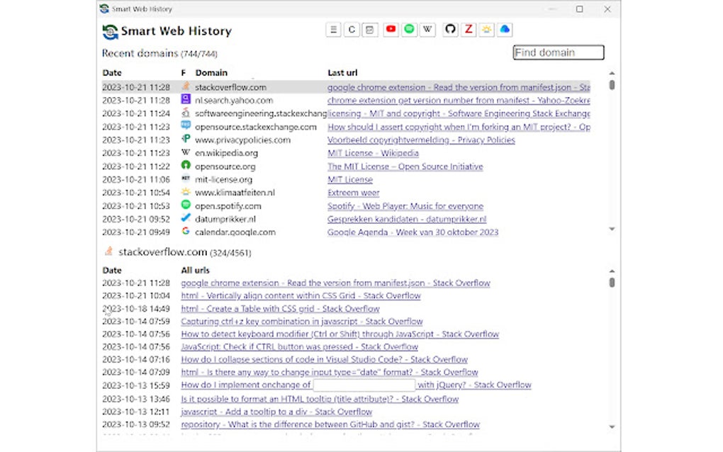The image size is (723, 452).
Task: Click the stackoverflow.com favicon
Action: (187, 86)
